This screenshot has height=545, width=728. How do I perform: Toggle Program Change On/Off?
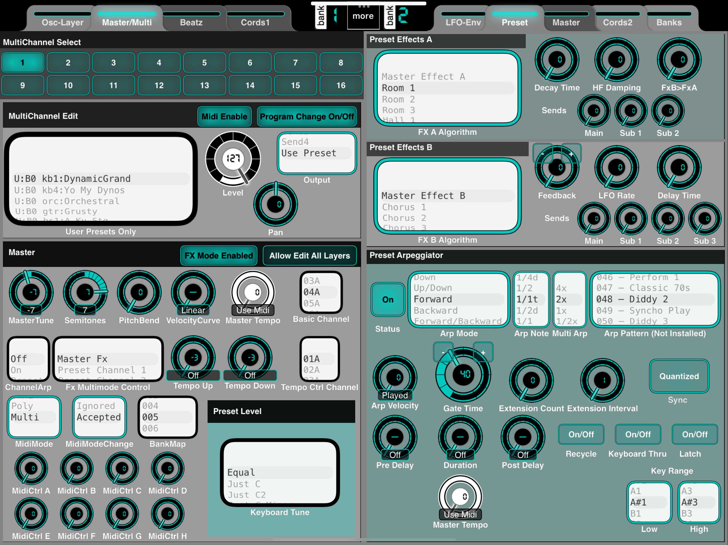tap(307, 116)
